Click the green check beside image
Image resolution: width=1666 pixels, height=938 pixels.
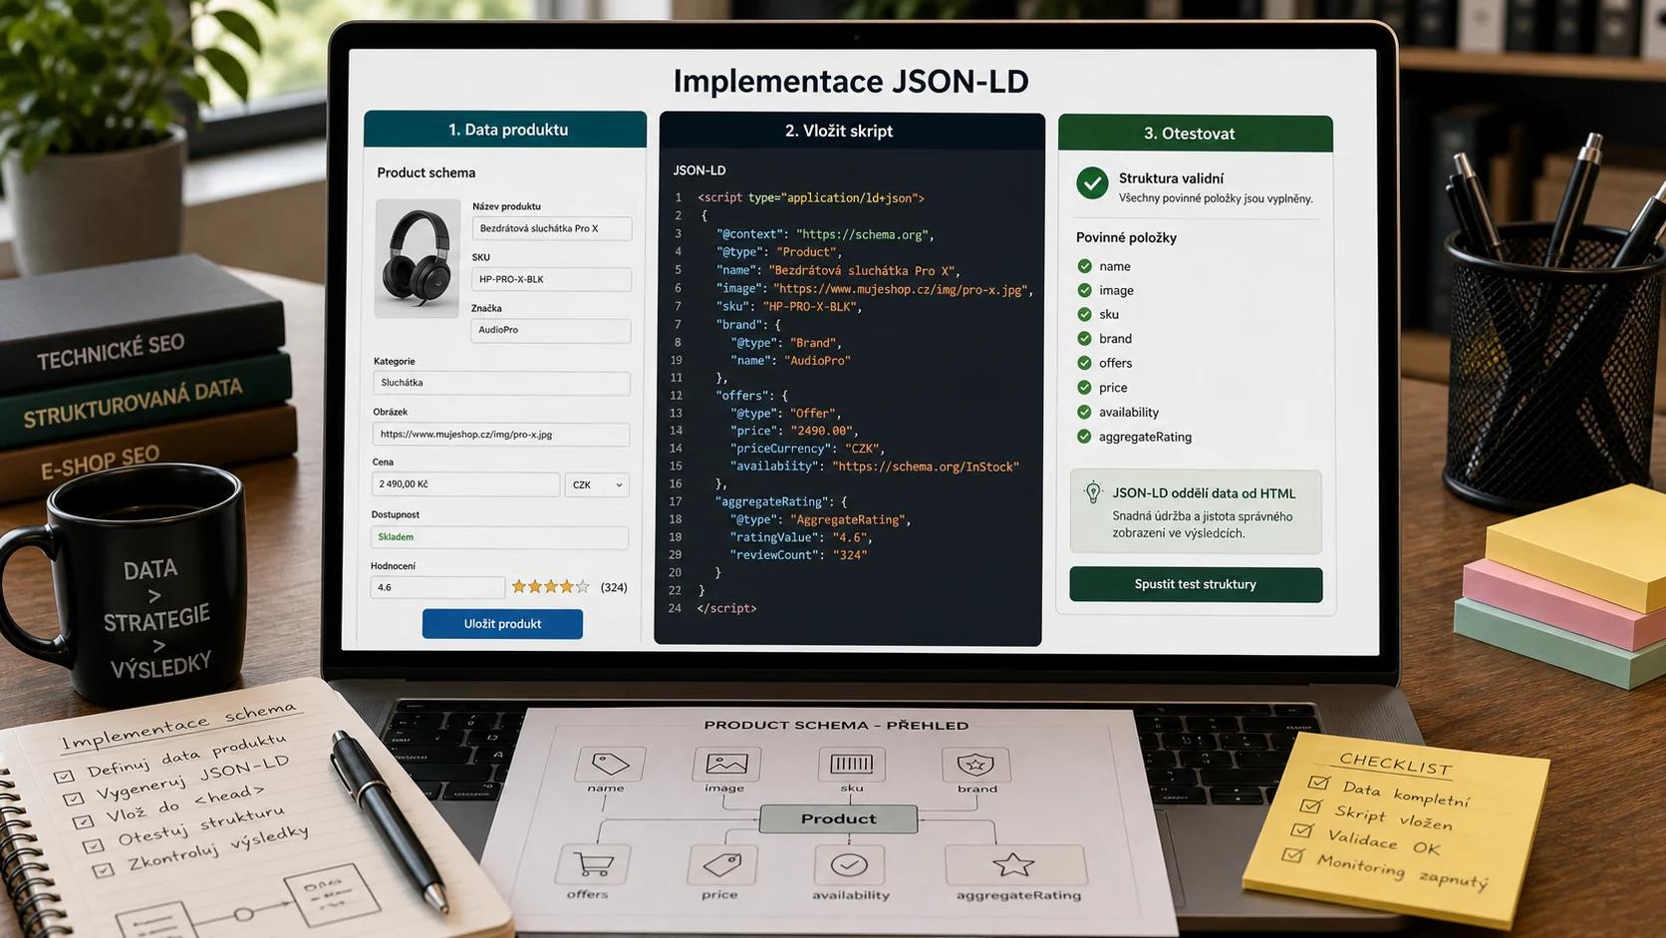1084,290
